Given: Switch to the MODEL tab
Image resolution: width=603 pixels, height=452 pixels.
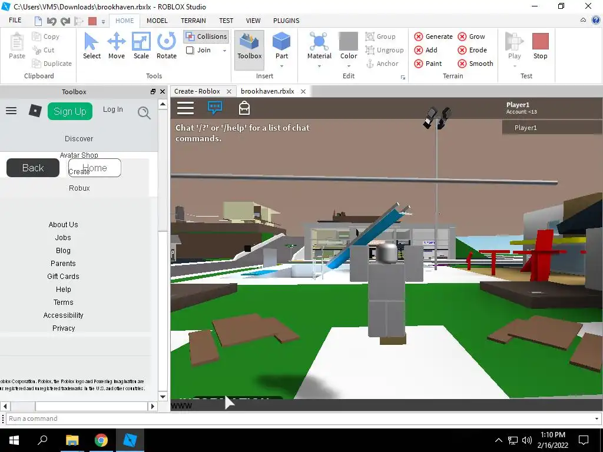Looking at the screenshot, I should click(x=157, y=21).
